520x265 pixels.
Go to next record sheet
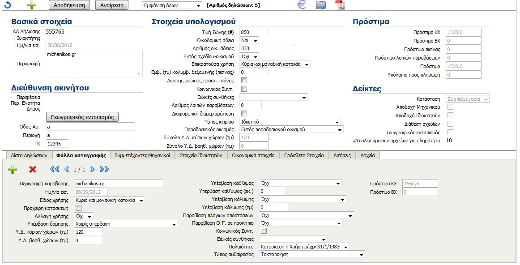[93, 170]
